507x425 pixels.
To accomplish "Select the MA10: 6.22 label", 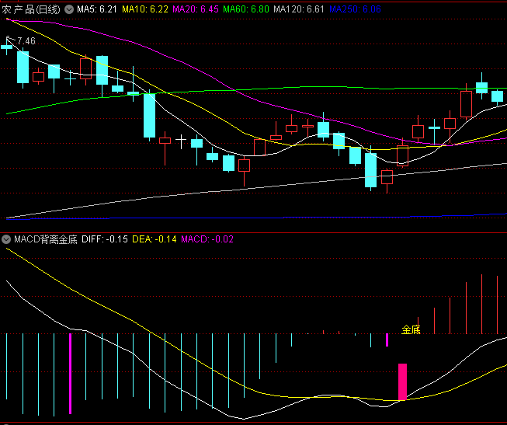I will point(145,9).
